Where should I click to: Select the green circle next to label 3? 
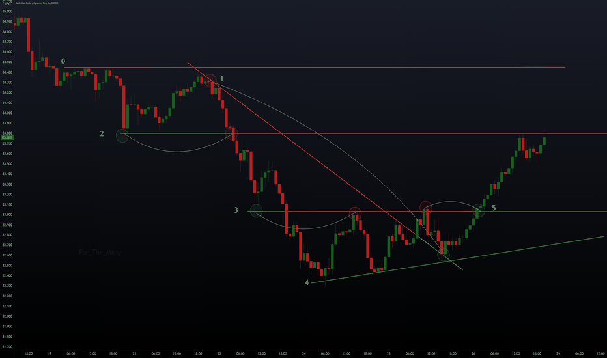click(256, 211)
